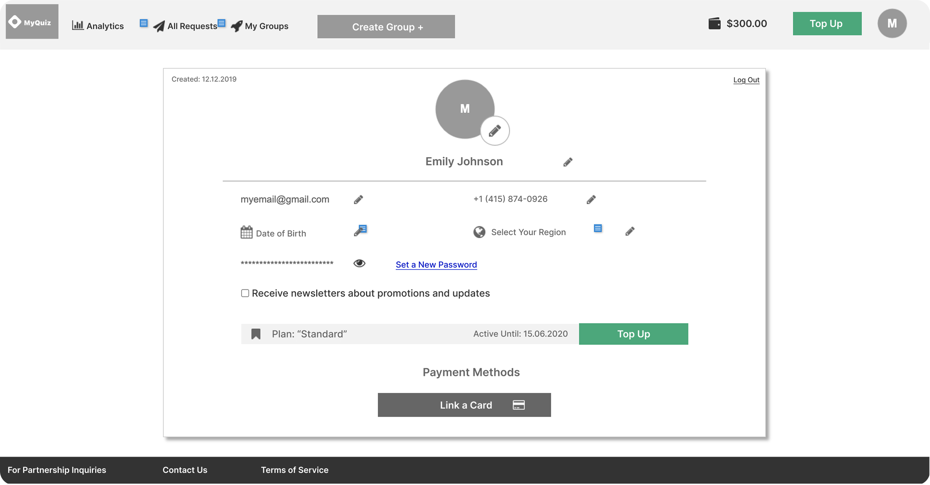Open the Select Your Region field

(528, 232)
